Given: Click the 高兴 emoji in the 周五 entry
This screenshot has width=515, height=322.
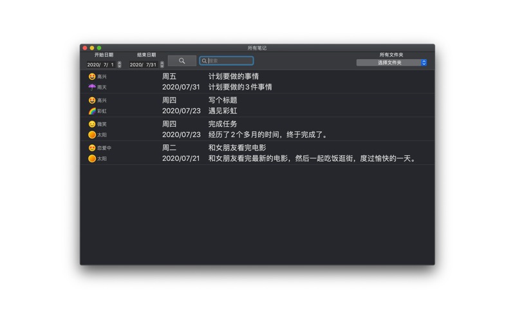Looking at the screenshot, I should point(92,77).
